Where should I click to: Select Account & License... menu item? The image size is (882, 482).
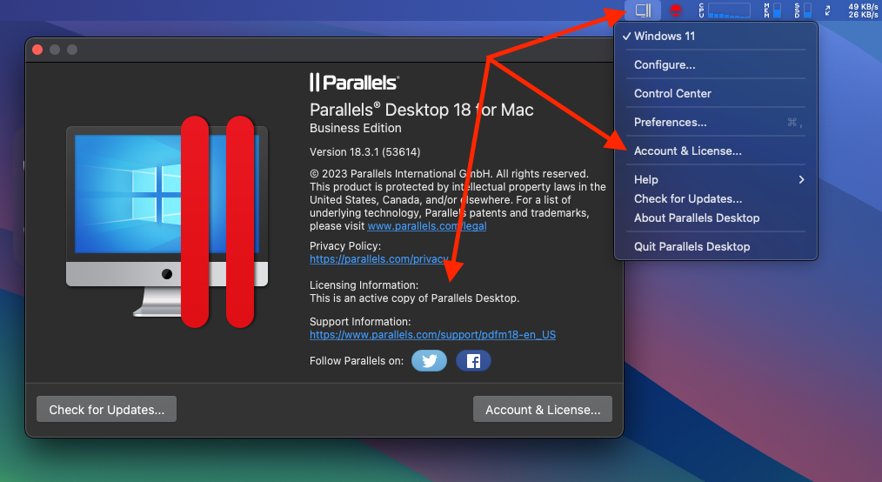pos(687,151)
